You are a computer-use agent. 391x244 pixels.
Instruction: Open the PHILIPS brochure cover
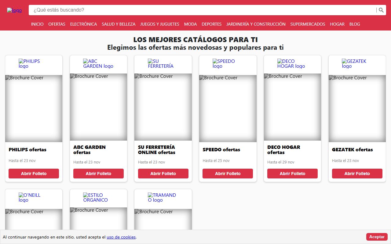point(34,109)
